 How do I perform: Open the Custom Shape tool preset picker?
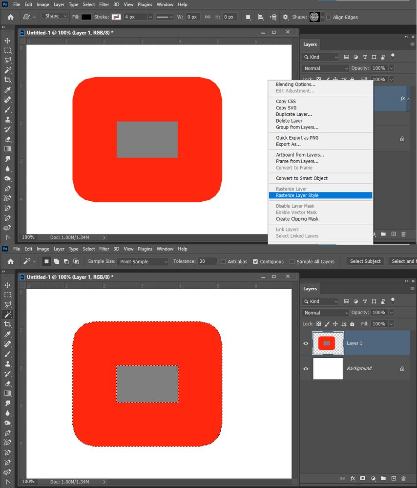coord(29,17)
